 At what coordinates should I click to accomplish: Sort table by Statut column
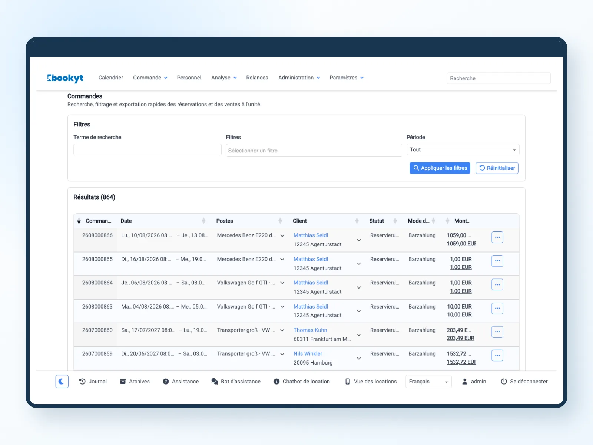pos(395,221)
